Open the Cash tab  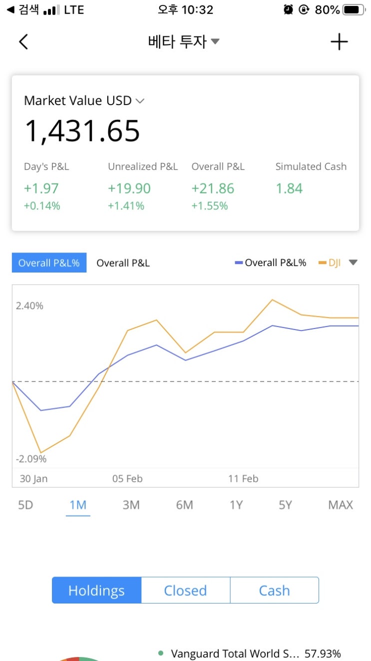click(x=274, y=590)
